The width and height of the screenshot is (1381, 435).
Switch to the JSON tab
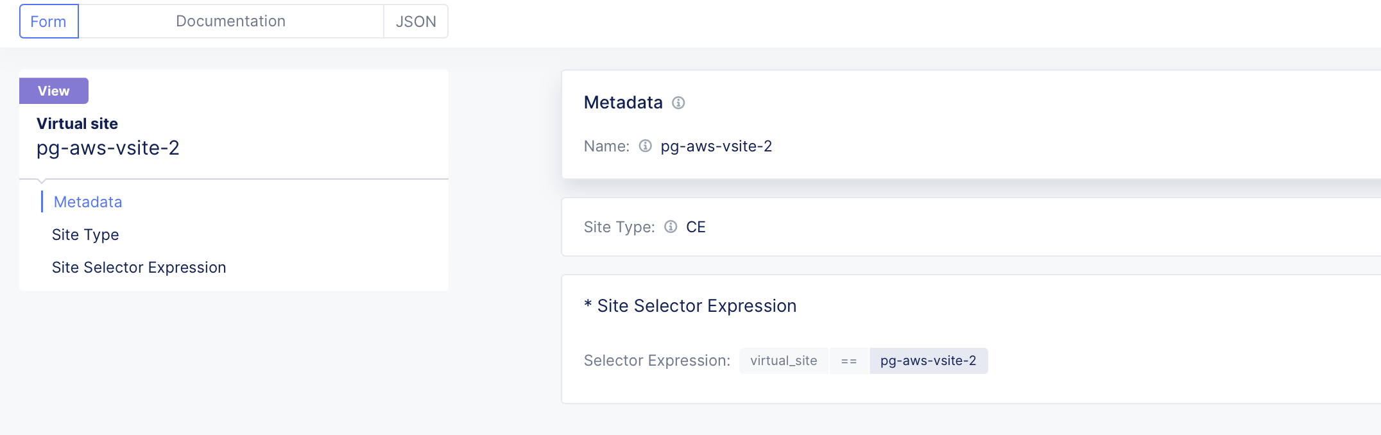click(x=416, y=21)
